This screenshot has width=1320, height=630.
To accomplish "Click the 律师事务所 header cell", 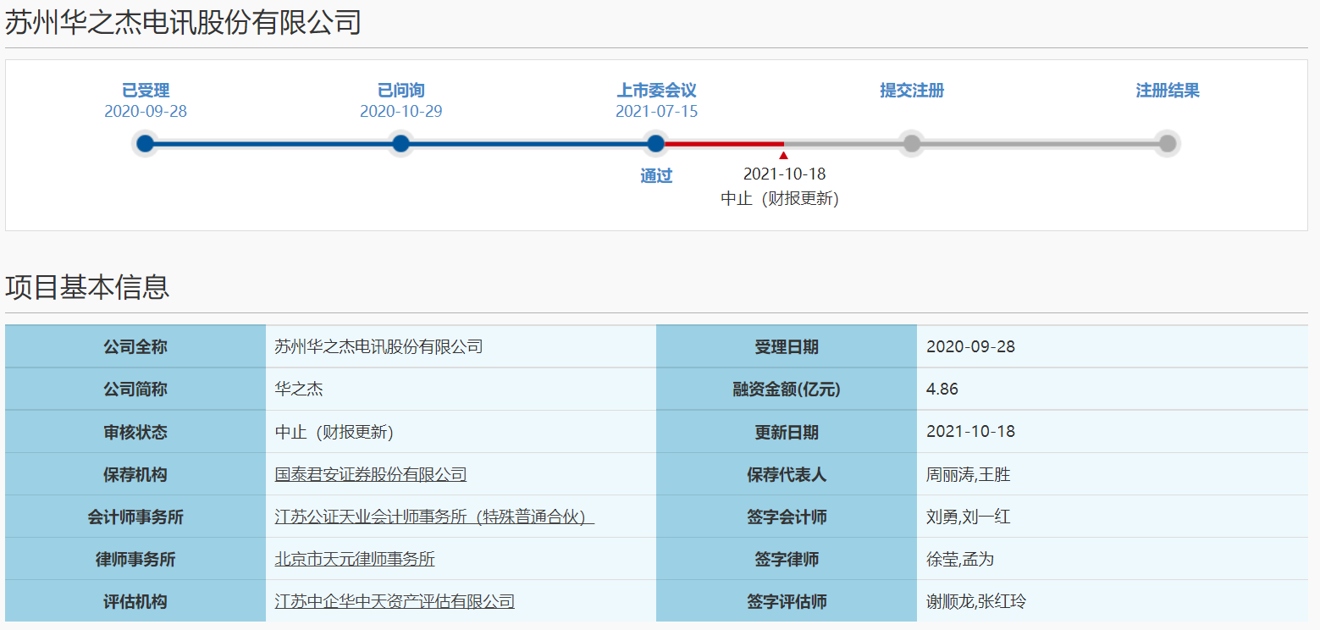I will point(135,559).
